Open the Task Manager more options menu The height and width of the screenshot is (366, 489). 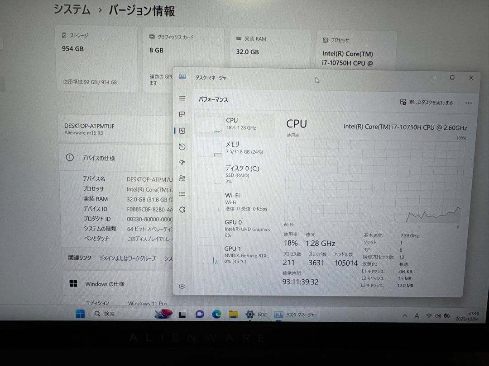point(469,103)
